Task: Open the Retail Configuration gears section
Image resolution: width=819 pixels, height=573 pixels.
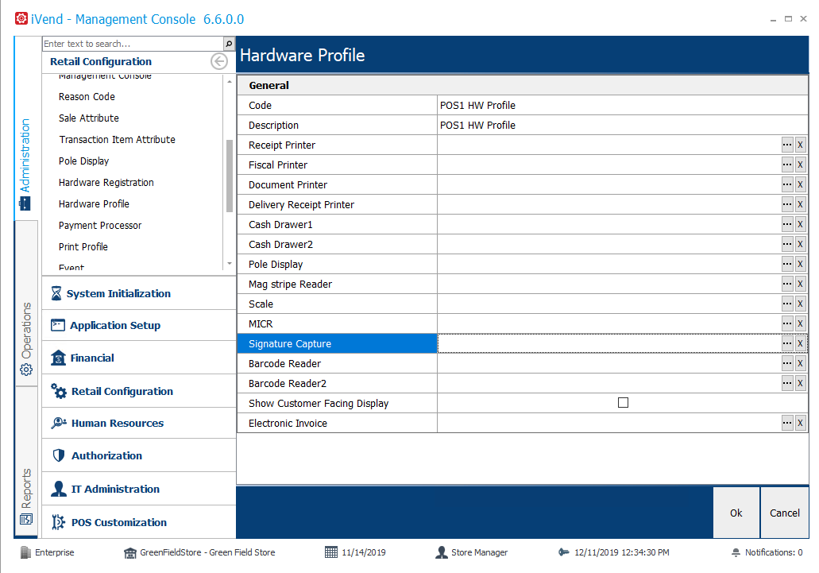Action: tap(138, 391)
